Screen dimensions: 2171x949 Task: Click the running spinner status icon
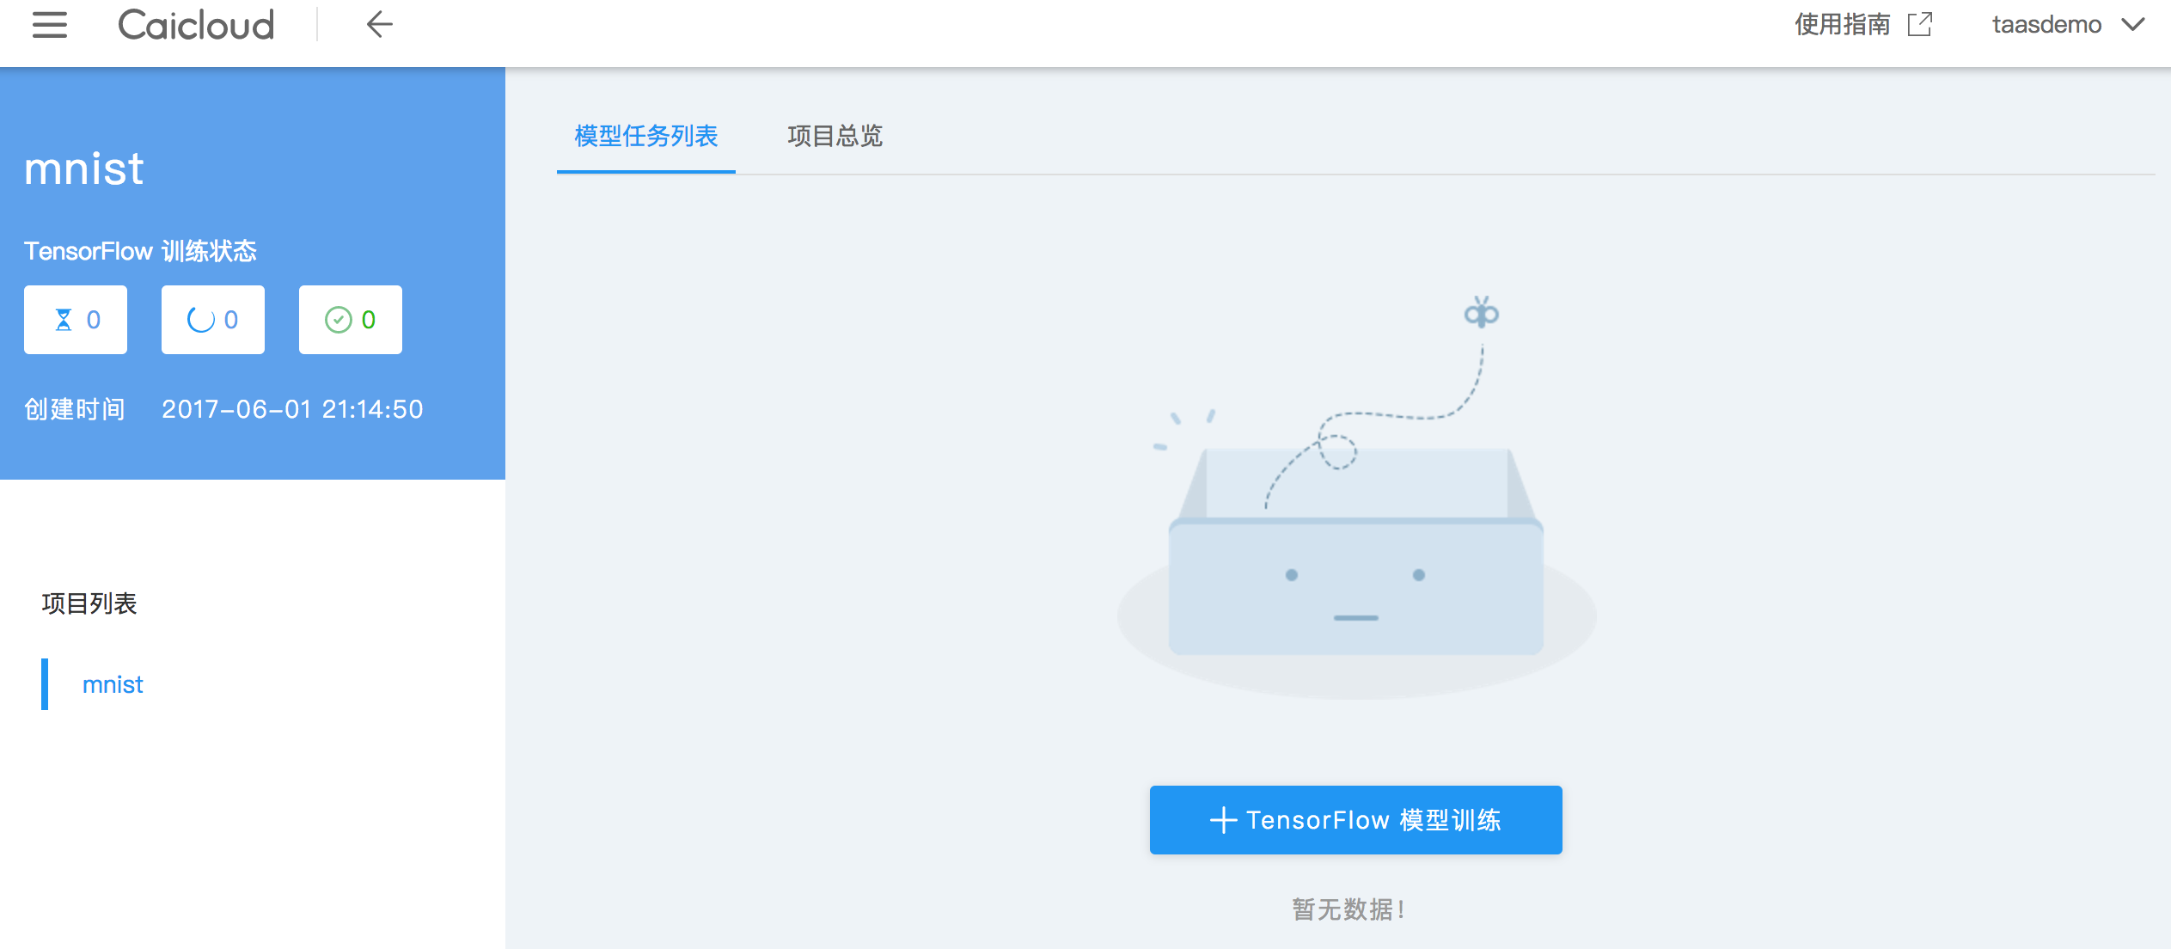pos(200,320)
